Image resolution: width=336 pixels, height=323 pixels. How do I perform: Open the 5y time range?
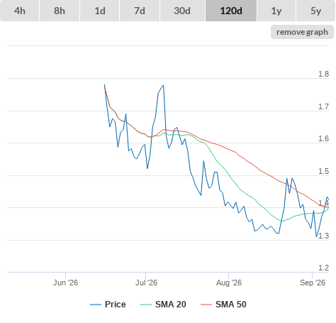[x=315, y=11]
